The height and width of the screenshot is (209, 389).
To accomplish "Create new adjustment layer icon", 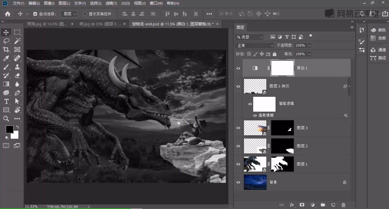I will [x=313, y=205].
